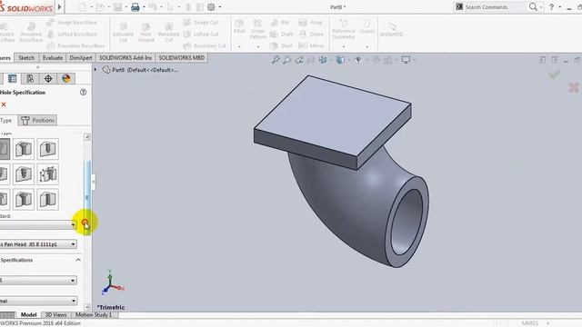Expand SOLIDWORKS menu arrow beside logo
This screenshot has height=327, width=582.
[59, 7]
